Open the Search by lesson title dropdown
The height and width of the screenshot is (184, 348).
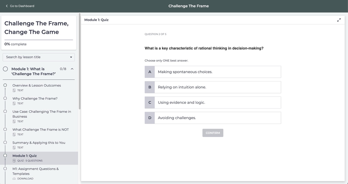click(39, 57)
